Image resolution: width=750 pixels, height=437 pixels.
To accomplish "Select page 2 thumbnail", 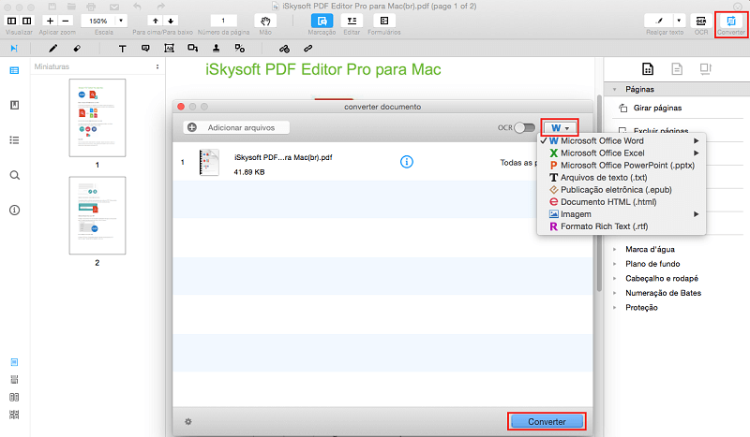I will [x=97, y=215].
